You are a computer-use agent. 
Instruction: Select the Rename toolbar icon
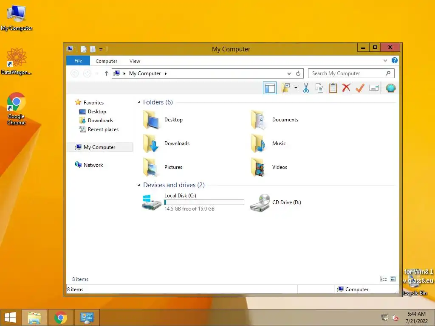pyautogui.click(x=374, y=88)
